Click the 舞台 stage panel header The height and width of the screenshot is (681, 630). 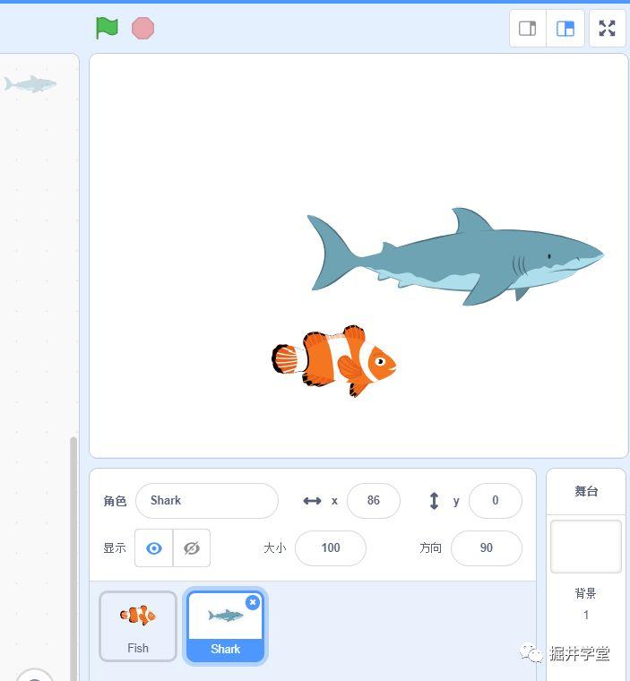(x=586, y=491)
